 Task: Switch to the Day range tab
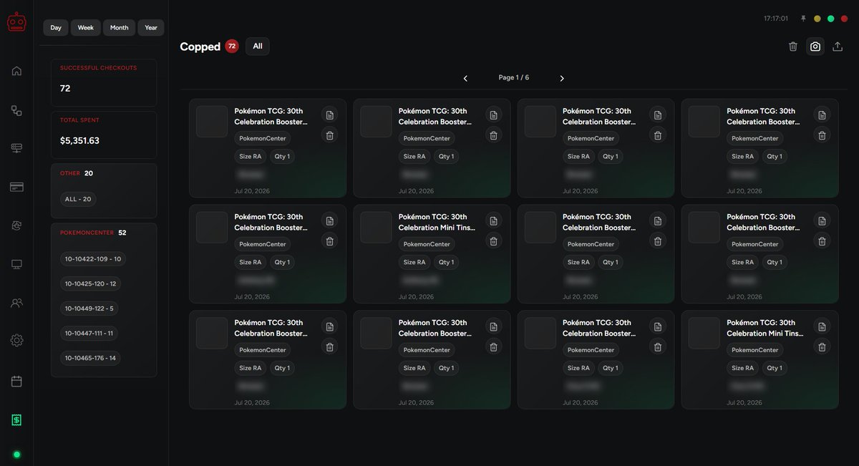56,27
